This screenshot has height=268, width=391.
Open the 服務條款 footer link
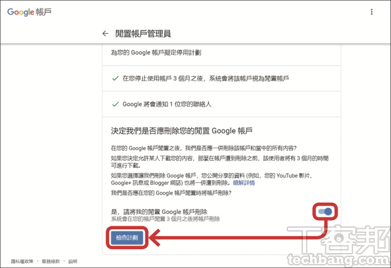tap(51, 261)
